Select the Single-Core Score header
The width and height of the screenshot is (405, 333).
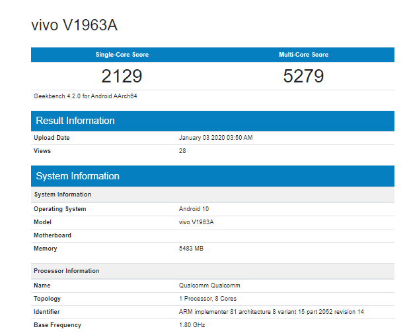(122, 55)
